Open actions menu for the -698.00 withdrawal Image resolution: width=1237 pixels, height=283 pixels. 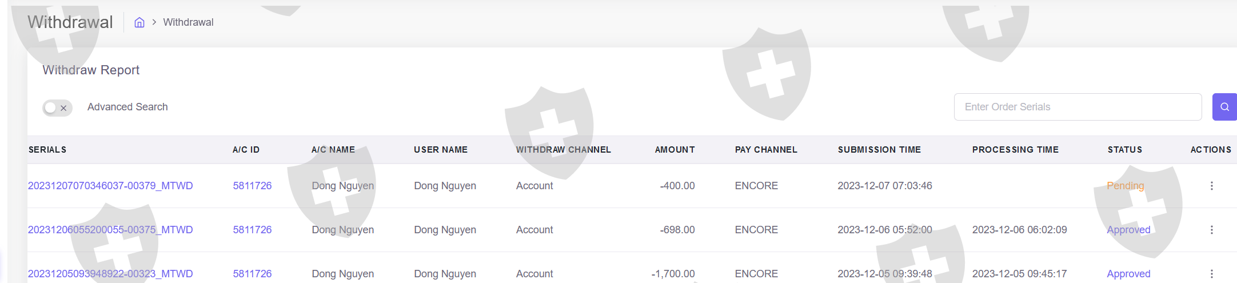coord(1211,230)
